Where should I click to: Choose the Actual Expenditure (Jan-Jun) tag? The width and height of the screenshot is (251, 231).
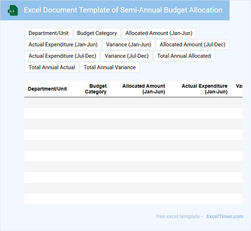point(63,45)
